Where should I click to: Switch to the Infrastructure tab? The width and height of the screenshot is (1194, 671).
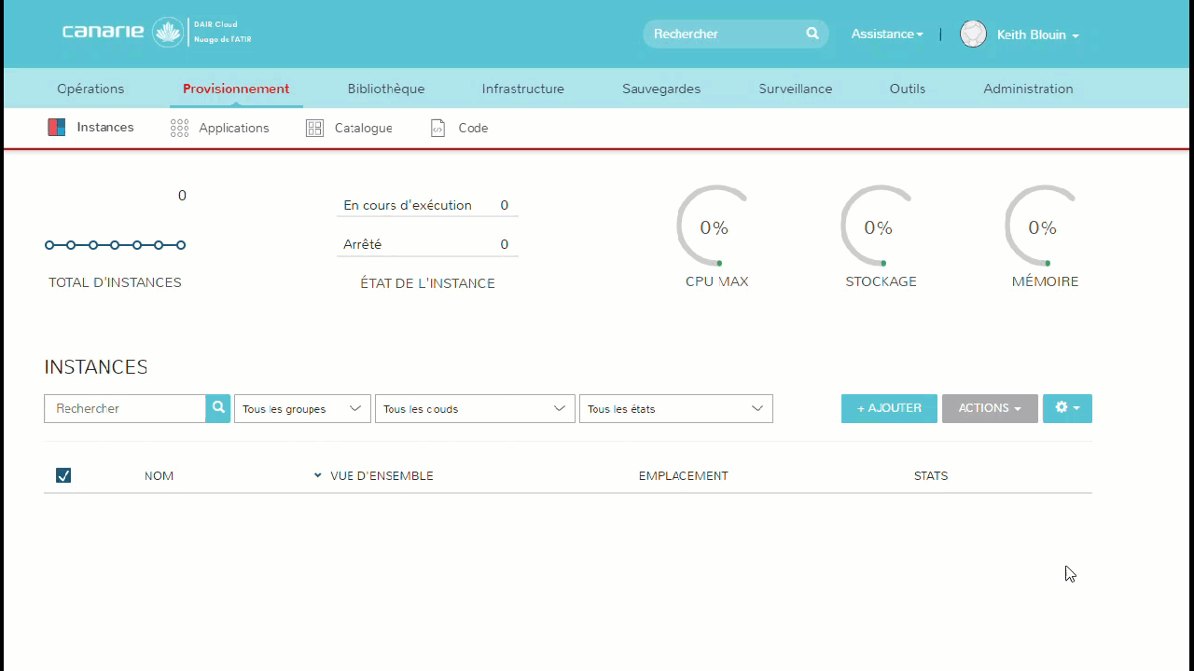tap(522, 89)
